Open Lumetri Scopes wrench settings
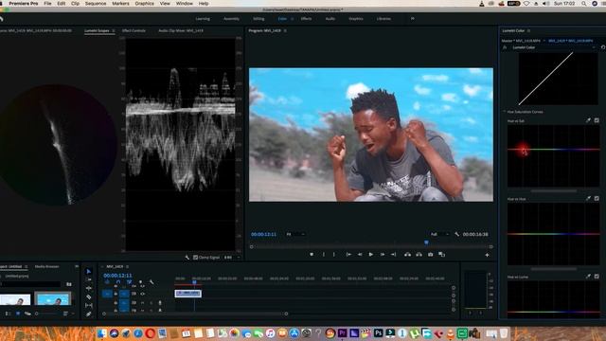606x341 pixels. click(x=187, y=258)
